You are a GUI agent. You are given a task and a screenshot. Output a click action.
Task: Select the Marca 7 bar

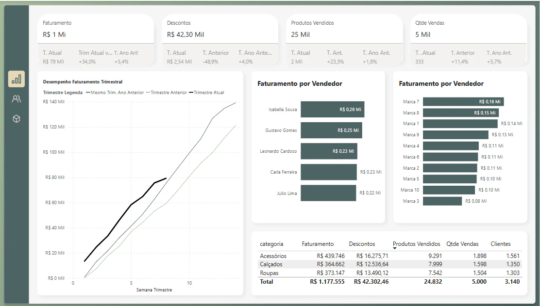click(463, 101)
